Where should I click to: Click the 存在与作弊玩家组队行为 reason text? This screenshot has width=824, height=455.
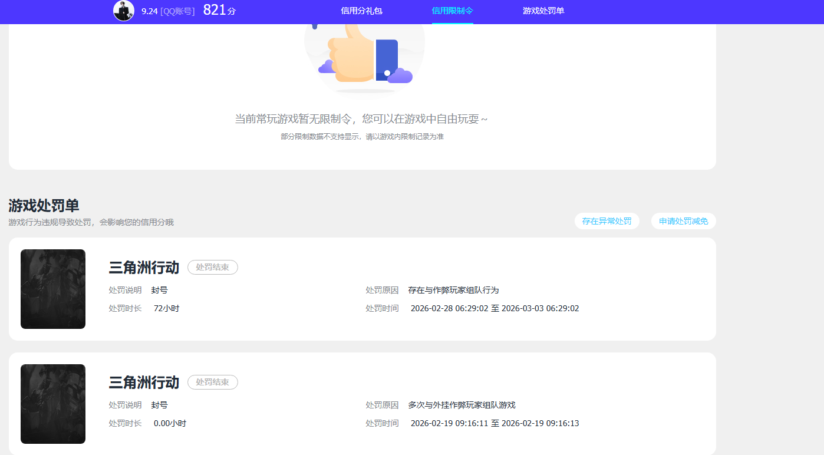coord(454,290)
